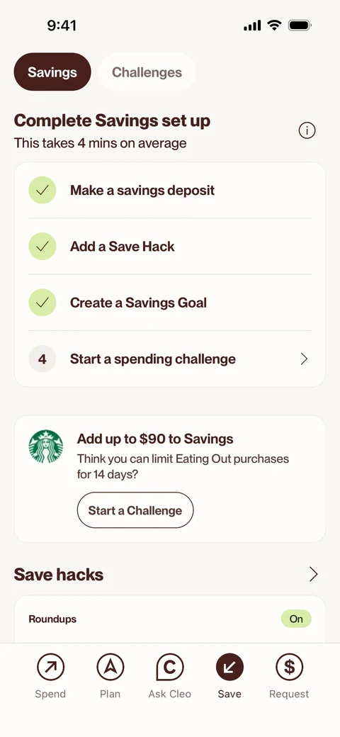Image resolution: width=340 pixels, height=737 pixels.
Task: Switch to the Challenges tab
Action: pos(147,72)
